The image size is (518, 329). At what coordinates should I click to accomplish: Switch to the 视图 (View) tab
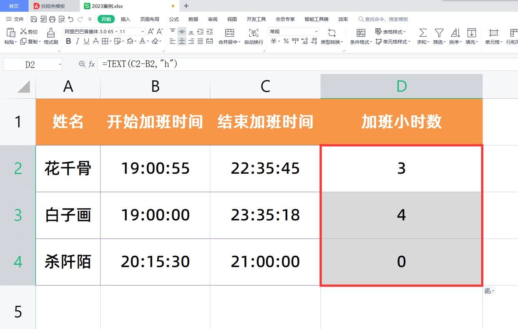[232, 19]
